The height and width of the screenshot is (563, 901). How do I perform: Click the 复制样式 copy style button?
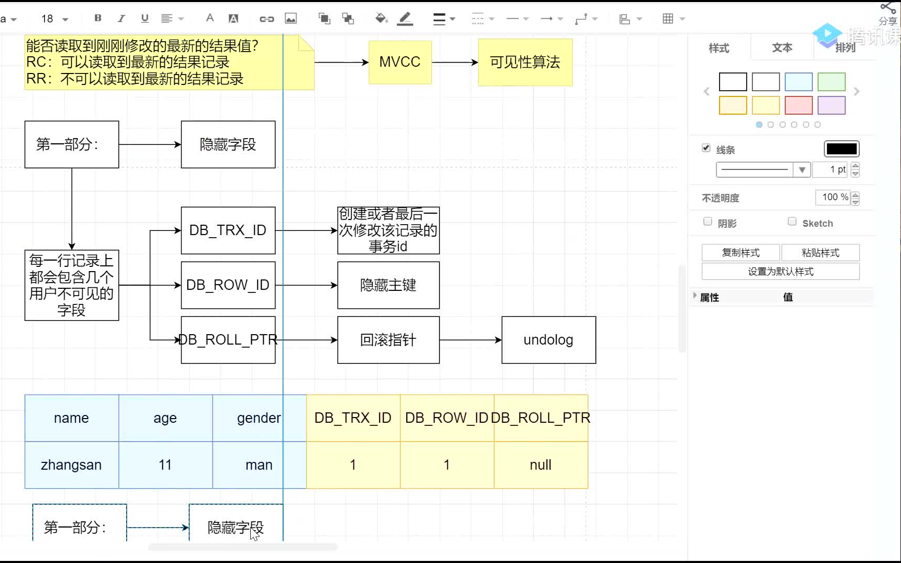tap(740, 252)
